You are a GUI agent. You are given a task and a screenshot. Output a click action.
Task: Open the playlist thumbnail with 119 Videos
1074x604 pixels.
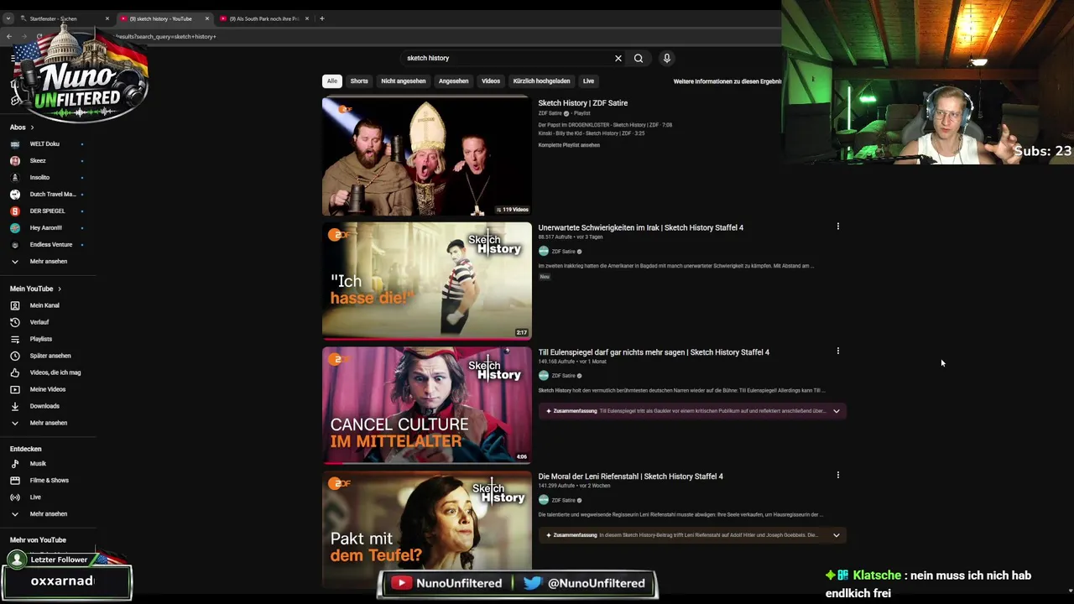click(x=426, y=156)
